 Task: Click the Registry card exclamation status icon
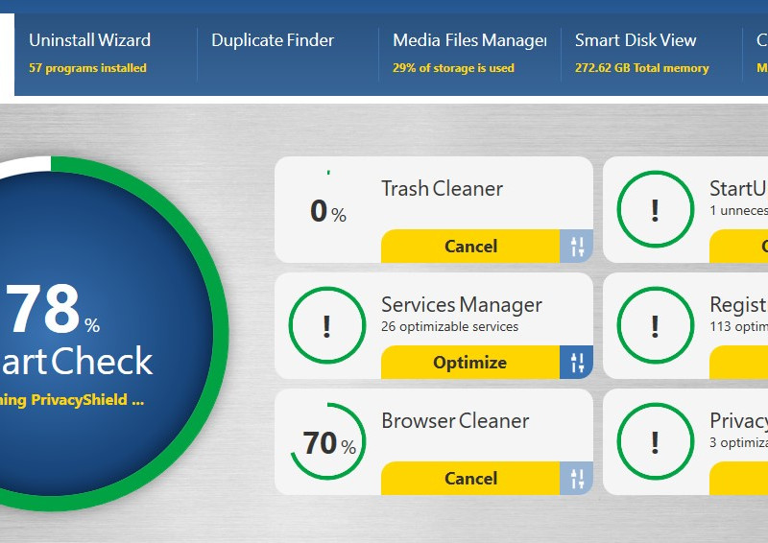pos(656,325)
